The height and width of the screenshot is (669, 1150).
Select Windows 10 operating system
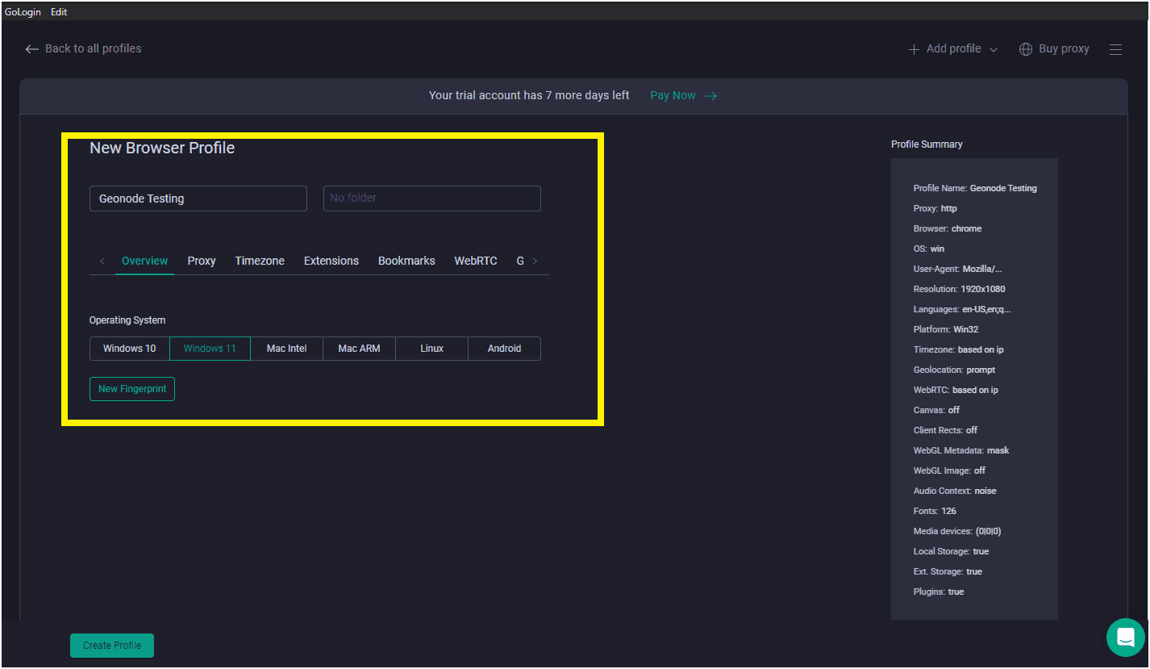[129, 348]
